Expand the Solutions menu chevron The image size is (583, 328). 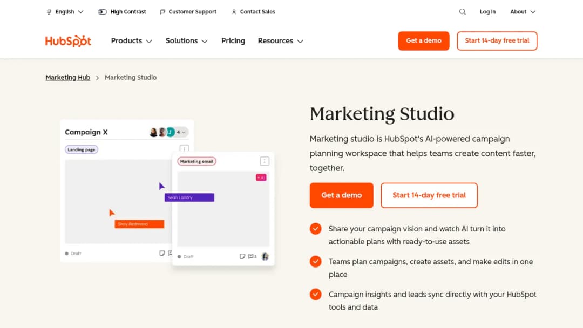point(205,41)
